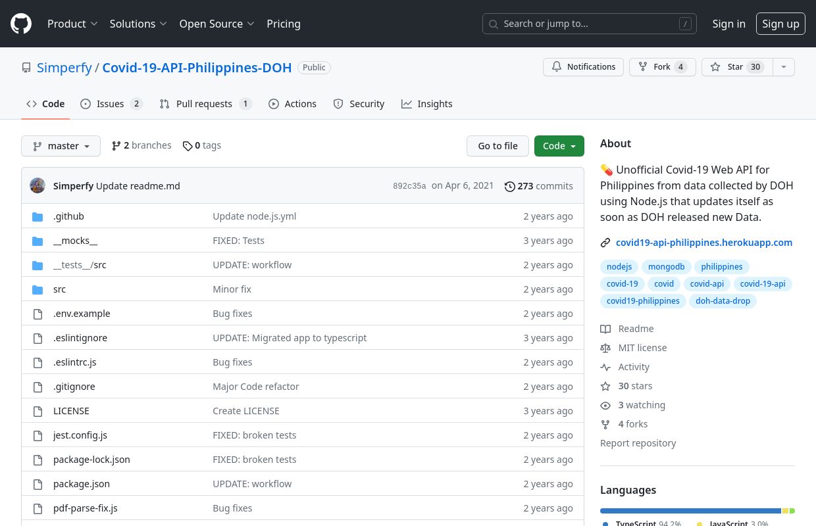Click the TypeScript segment of the languages bar
Image resolution: width=816 pixels, height=526 pixels.
pyautogui.click(x=690, y=511)
